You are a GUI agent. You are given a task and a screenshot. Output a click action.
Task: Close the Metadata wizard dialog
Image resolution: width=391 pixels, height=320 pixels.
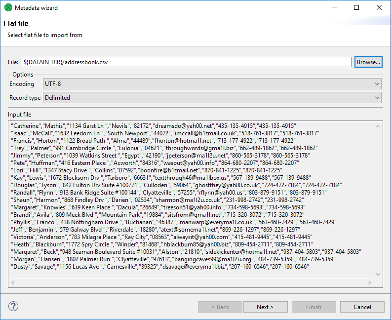point(379,7)
